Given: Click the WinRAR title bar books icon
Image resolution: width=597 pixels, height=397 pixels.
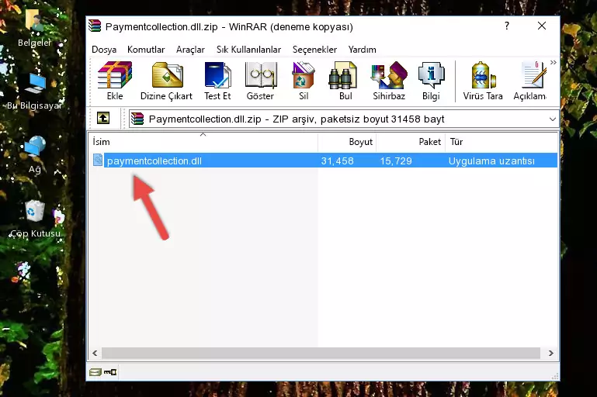Looking at the screenshot, I should (x=95, y=26).
